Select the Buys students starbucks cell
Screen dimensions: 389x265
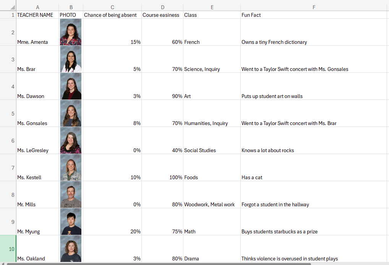314,222
